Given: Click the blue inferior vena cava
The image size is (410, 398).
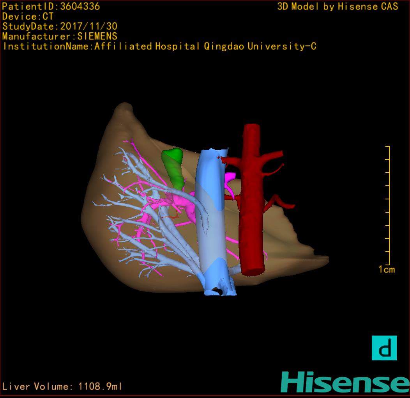Looking at the screenshot, I should point(210,219).
